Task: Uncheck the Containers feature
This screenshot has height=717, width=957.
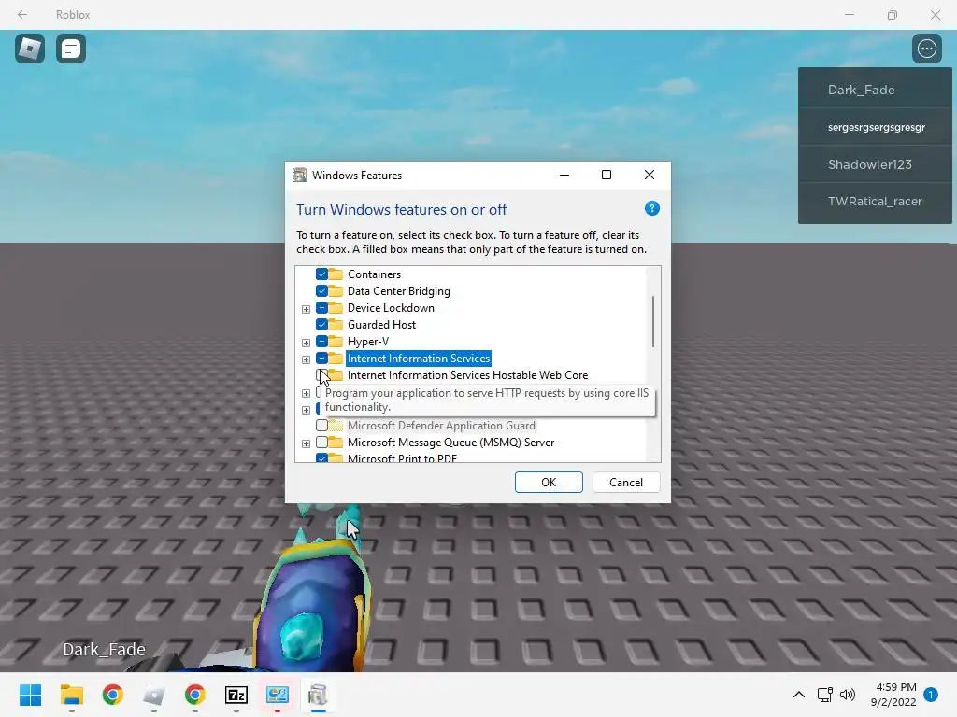Action: tap(321, 274)
